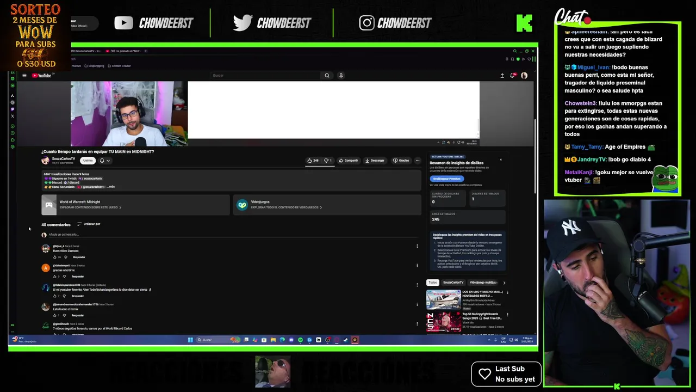The width and height of the screenshot is (696, 392).
Task: Click the Desbloquear Premium button
Action: (x=446, y=179)
